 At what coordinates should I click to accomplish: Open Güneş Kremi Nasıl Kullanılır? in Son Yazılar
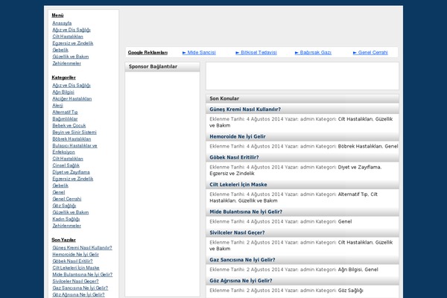[x=82, y=248]
